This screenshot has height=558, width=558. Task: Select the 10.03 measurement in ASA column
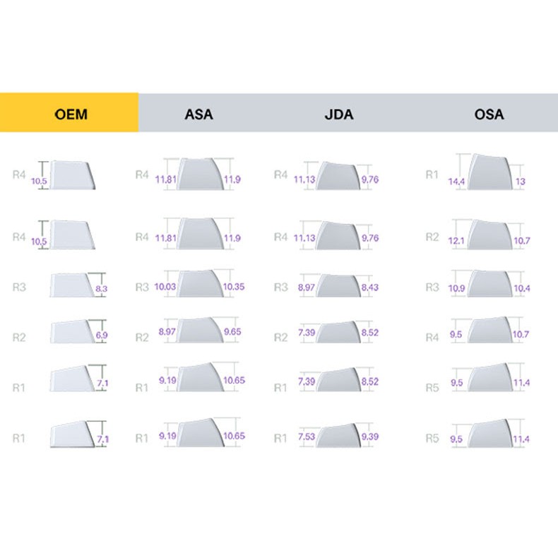[x=165, y=287]
